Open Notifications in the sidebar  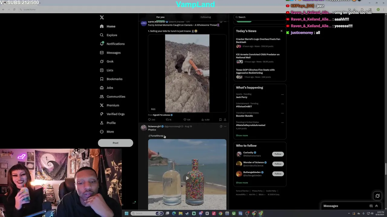click(112, 44)
